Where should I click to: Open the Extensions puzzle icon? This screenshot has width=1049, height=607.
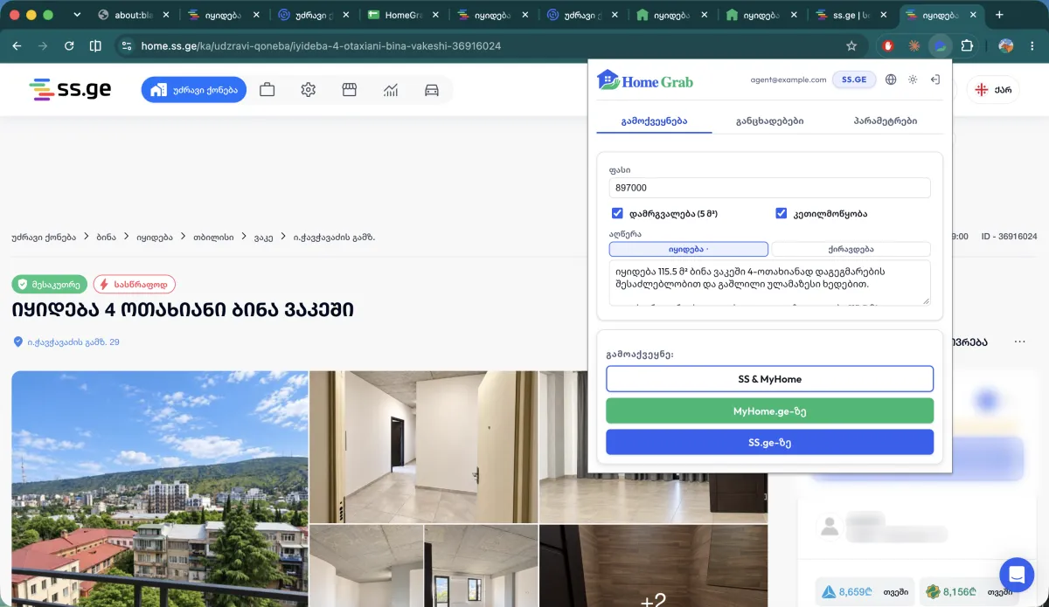tap(967, 45)
